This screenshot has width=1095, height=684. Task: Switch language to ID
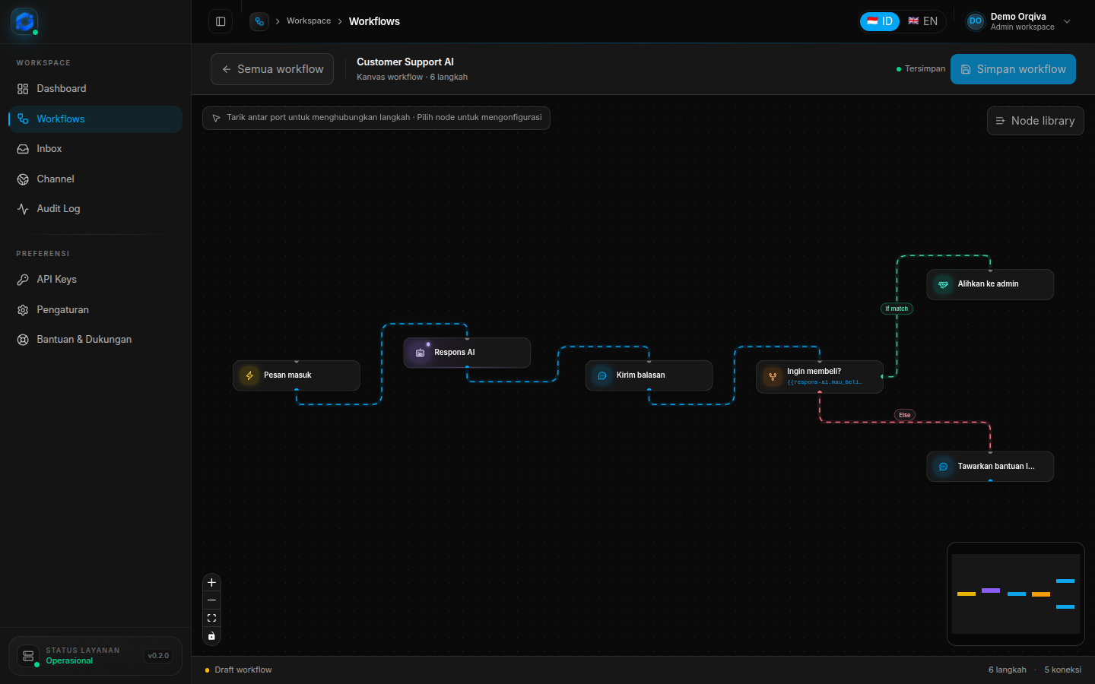[880, 21]
